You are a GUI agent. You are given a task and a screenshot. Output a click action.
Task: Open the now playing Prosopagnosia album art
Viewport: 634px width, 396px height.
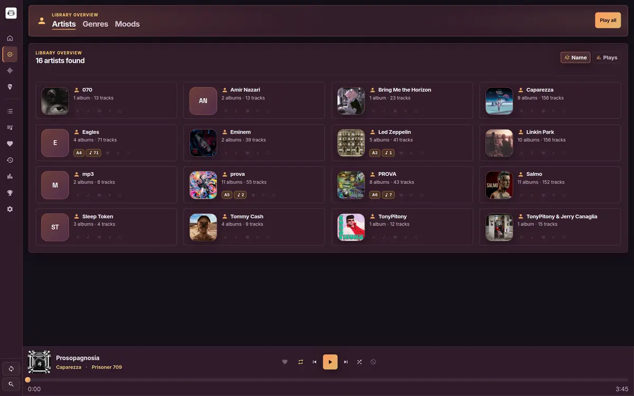coord(39,362)
